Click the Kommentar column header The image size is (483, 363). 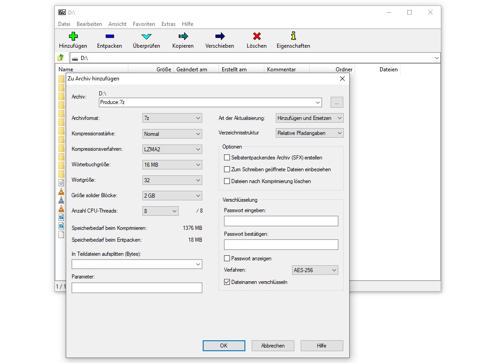point(287,70)
